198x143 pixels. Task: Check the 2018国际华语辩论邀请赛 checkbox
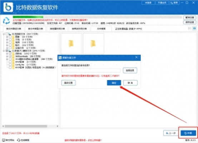pos(10,59)
